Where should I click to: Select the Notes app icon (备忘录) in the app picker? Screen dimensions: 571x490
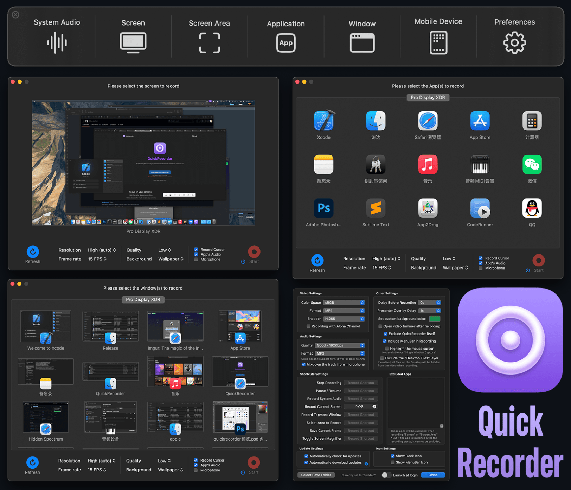point(323,165)
